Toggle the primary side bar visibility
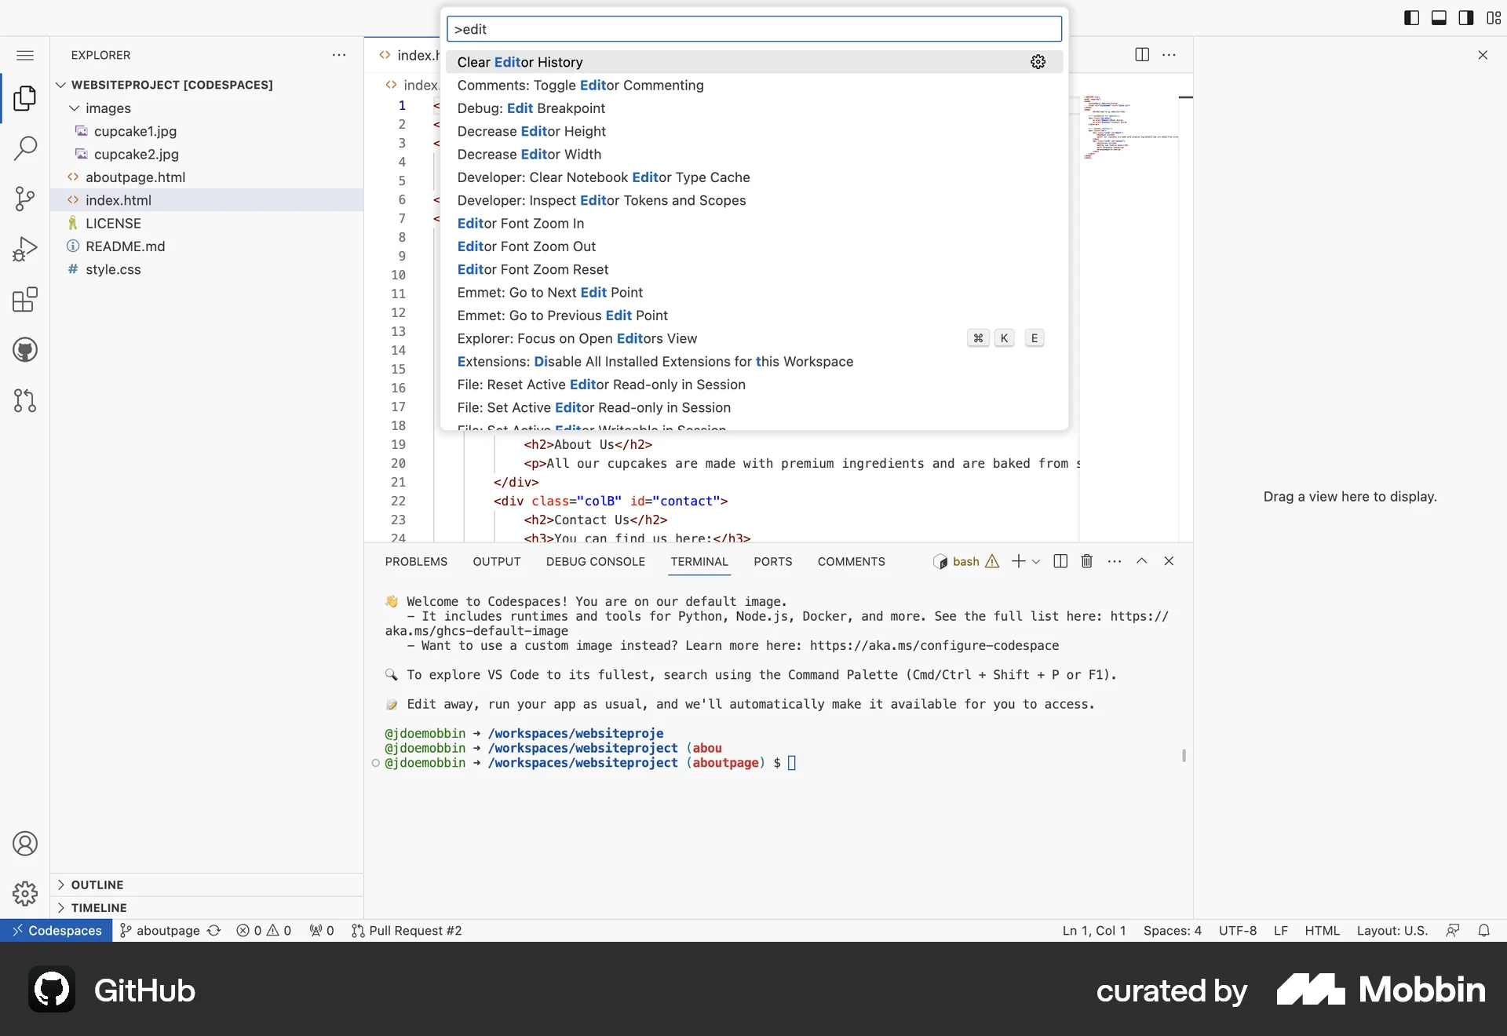Image resolution: width=1507 pixels, height=1036 pixels. pos(1410,16)
